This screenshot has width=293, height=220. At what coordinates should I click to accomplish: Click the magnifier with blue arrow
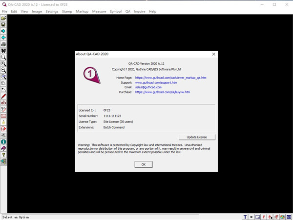(3, 77)
